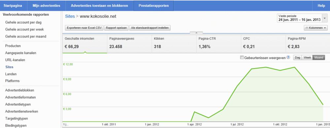Select the CPC metric tile

[x=263, y=44]
